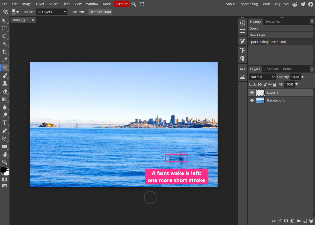Open the Source All Layers dropdown
Viewport: 315px width, 225px height.
[52, 12]
